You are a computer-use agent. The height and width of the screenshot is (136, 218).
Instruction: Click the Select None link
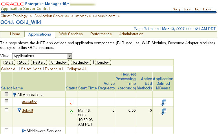point(31,69)
